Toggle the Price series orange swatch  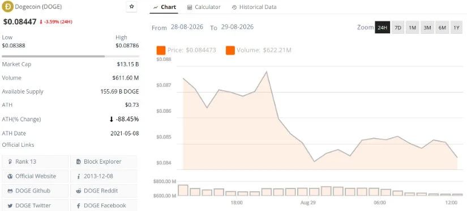coord(161,50)
